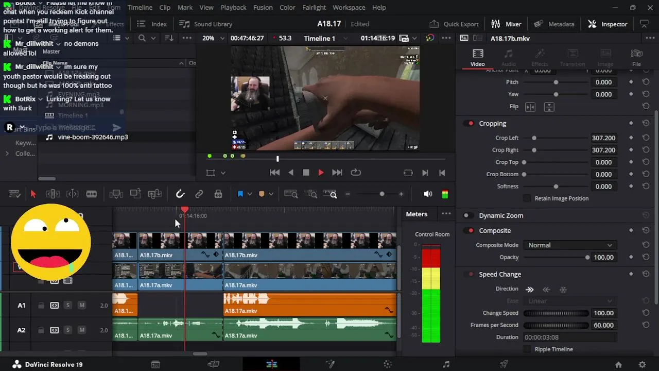Adjust the Crop Left slider handle
Screen dimensions: 659x371
point(534,138)
